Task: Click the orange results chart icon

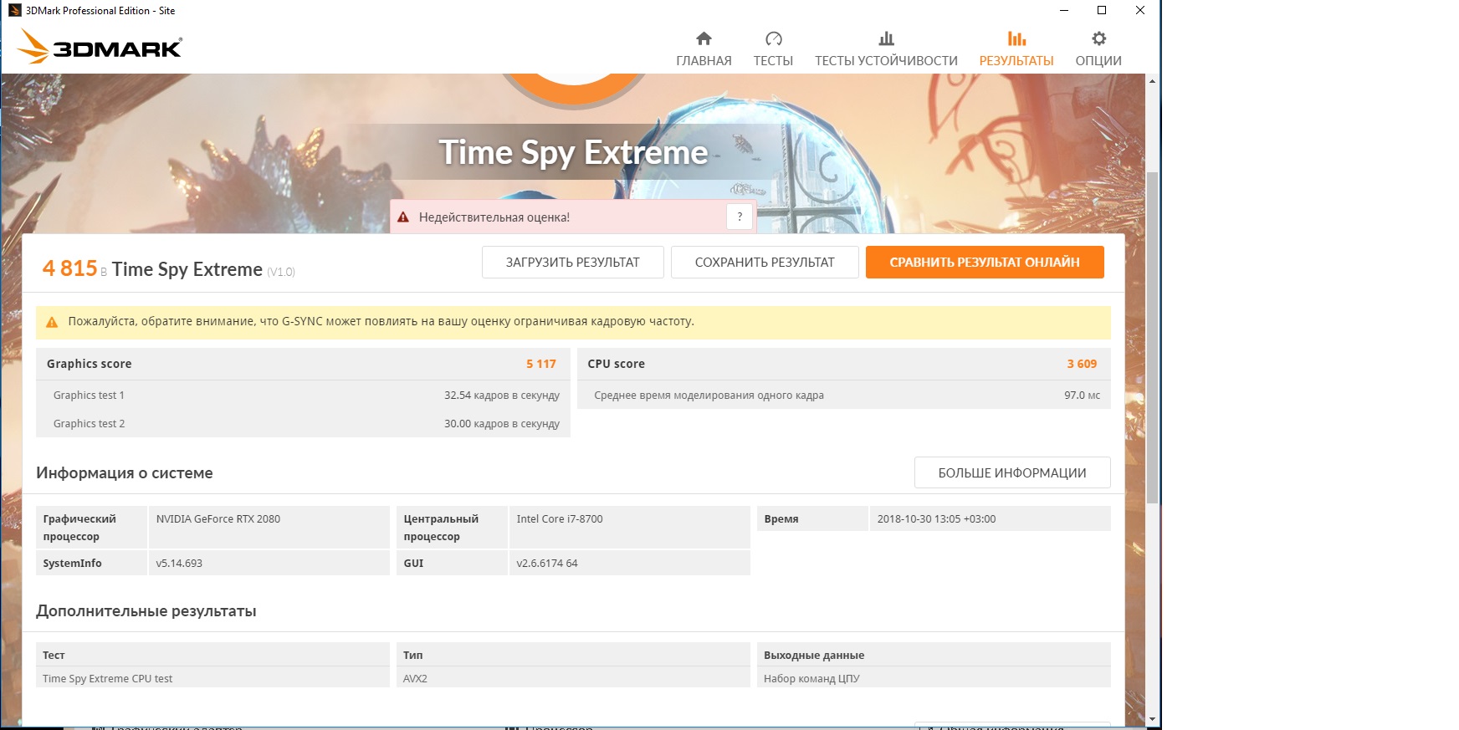Action: 1016,38
